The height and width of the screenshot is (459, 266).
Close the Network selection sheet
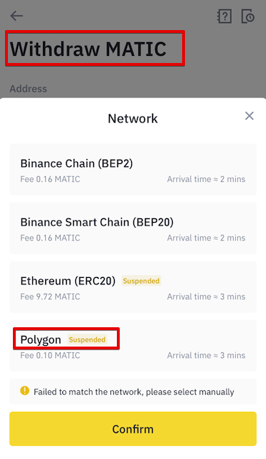250,116
